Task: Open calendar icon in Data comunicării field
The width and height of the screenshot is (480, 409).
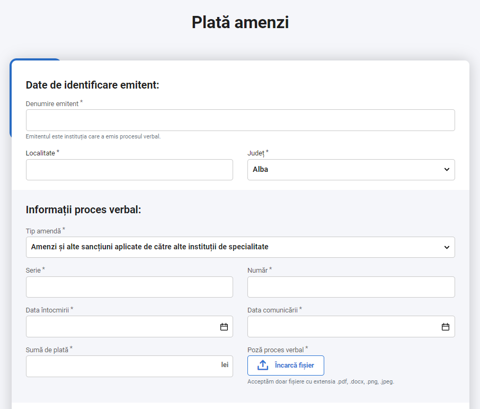Action: pos(446,327)
